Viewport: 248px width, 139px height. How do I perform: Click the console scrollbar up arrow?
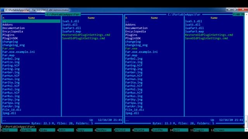246,14
